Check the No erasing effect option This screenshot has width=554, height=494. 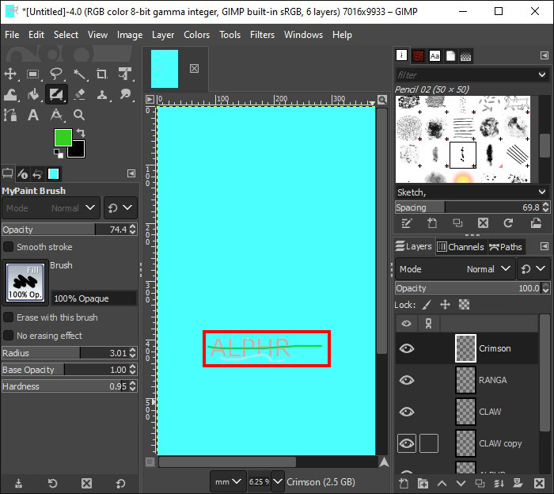(x=9, y=336)
